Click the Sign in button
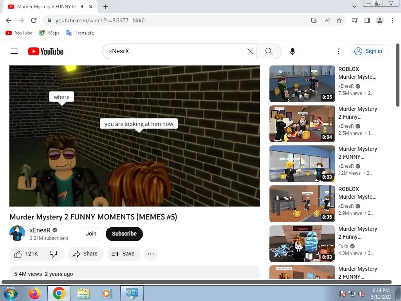Image resolution: width=401 pixels, height=301 pixels. (369, 51)
